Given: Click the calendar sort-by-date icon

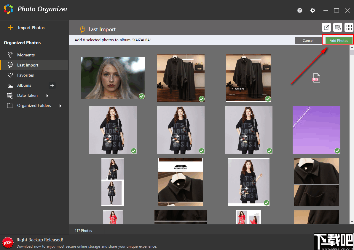Looking at the screenshot, I should coord(338,27).
